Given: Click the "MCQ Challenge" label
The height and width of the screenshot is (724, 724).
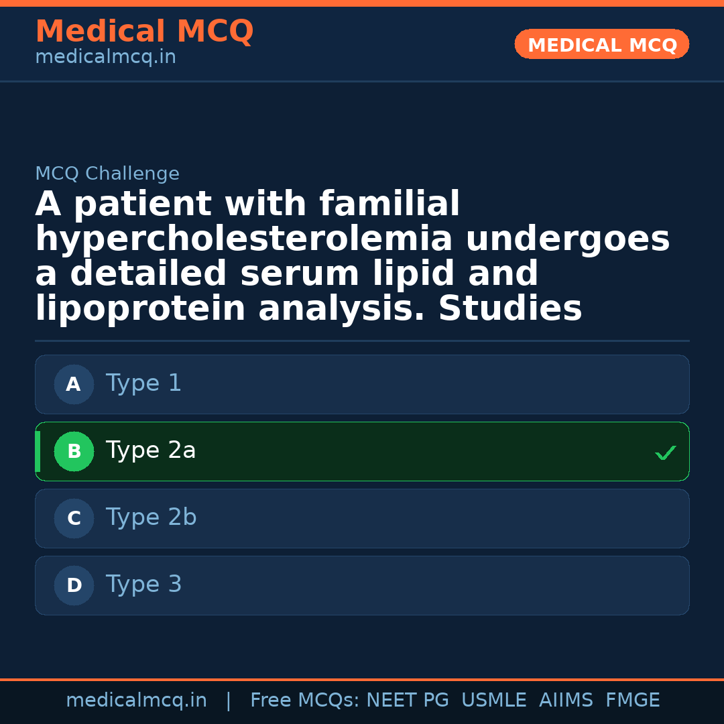Looking at the screenshot, I should (x=107, y=174).
